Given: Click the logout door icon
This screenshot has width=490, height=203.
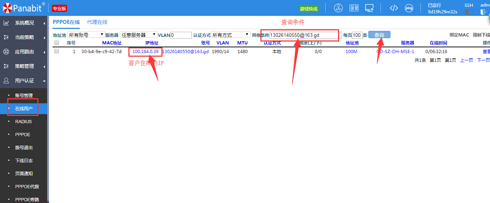Looking at the screenshot, I should click(483, 12).
